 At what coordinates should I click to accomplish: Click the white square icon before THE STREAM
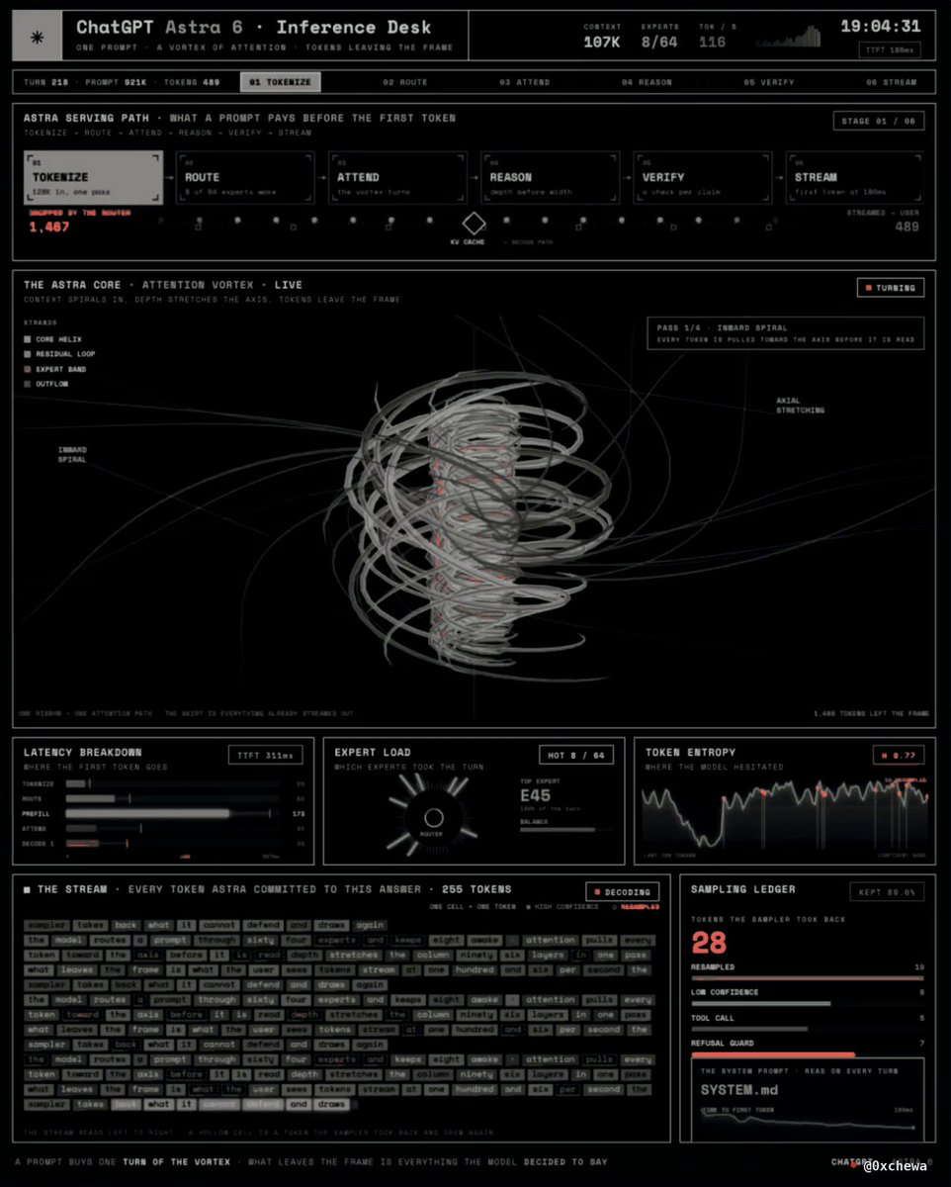coord(28,889)
